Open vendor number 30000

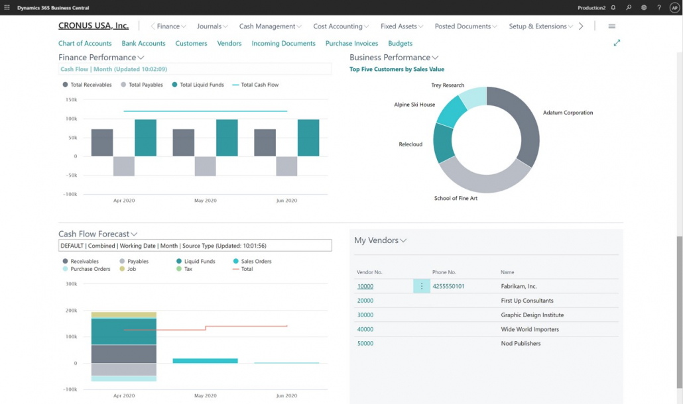pos(365,315)
